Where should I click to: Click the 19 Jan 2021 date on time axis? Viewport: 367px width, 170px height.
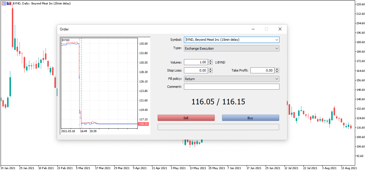(8, 168)
